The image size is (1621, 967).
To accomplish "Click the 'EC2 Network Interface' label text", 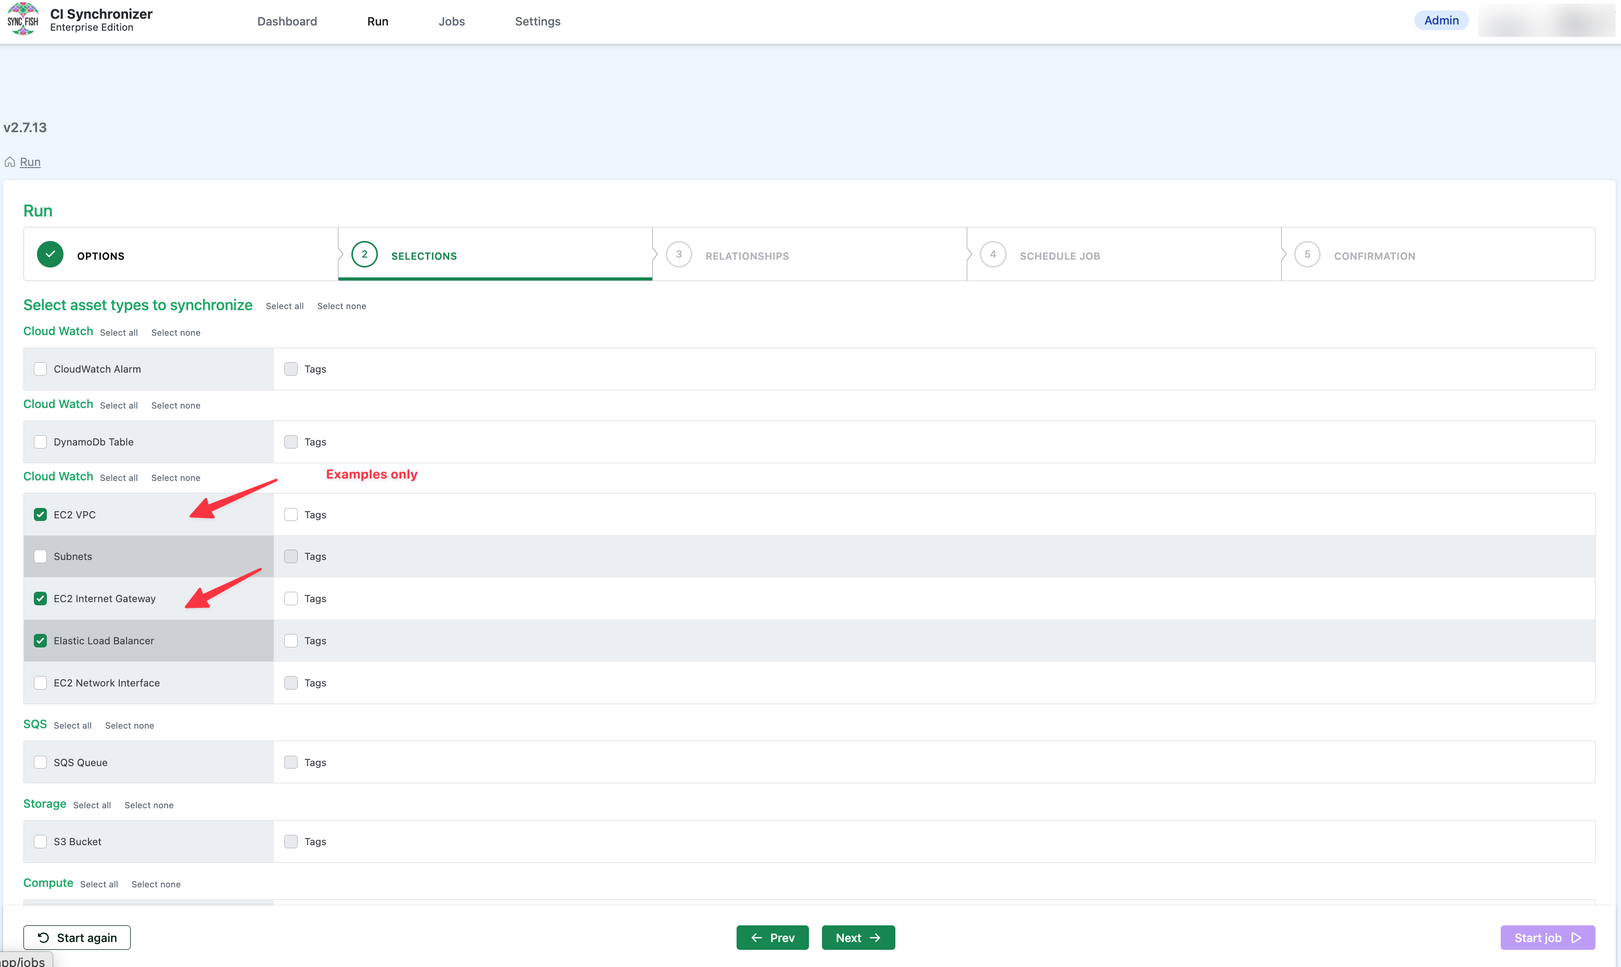I will tap(107, 683).
